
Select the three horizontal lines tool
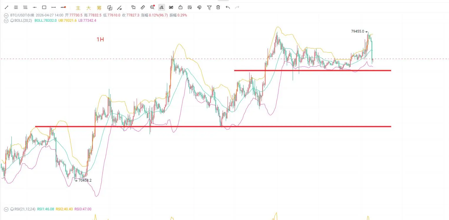click(25, 7)
